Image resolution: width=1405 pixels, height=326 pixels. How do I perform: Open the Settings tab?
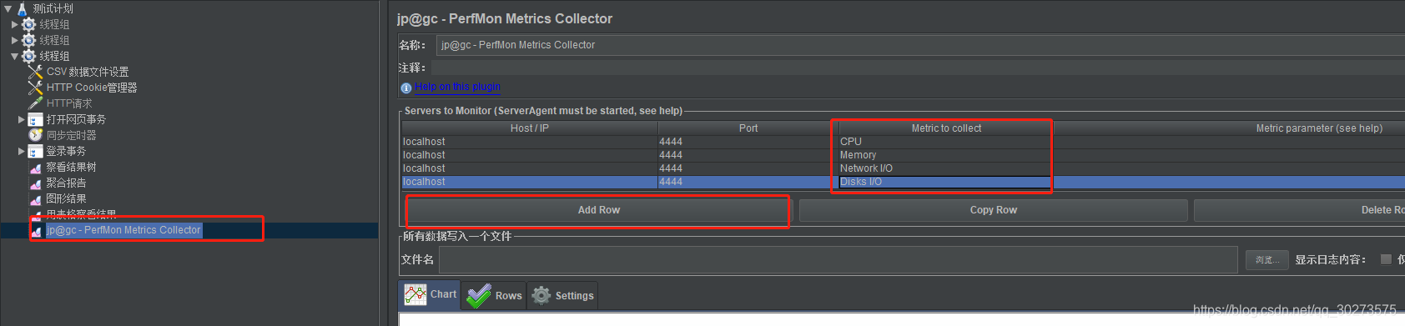(x=563, y=295)
